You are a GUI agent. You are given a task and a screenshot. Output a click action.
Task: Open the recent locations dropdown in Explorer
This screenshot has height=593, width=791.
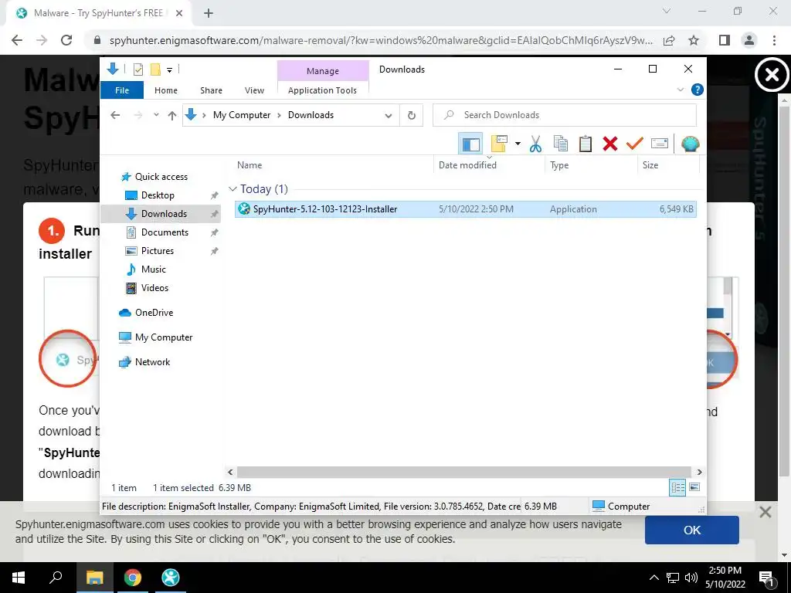tap(156, 115)
